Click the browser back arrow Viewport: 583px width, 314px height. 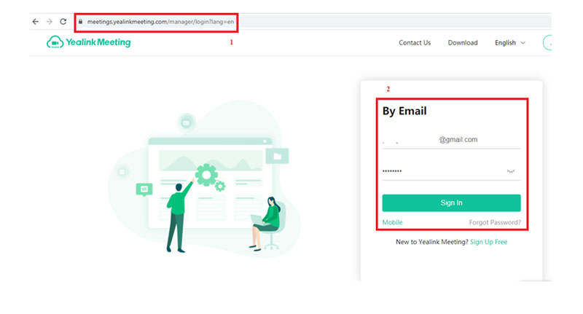click(x=35, y=22)
